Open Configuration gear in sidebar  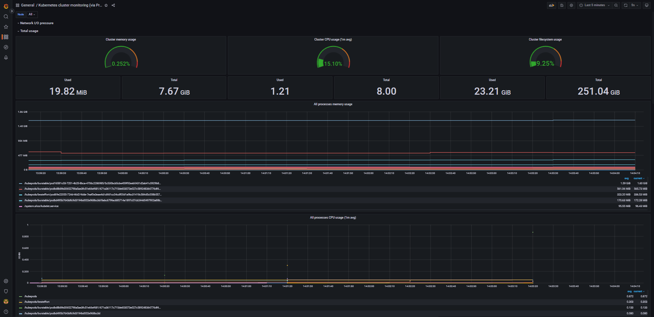(6, 281)
